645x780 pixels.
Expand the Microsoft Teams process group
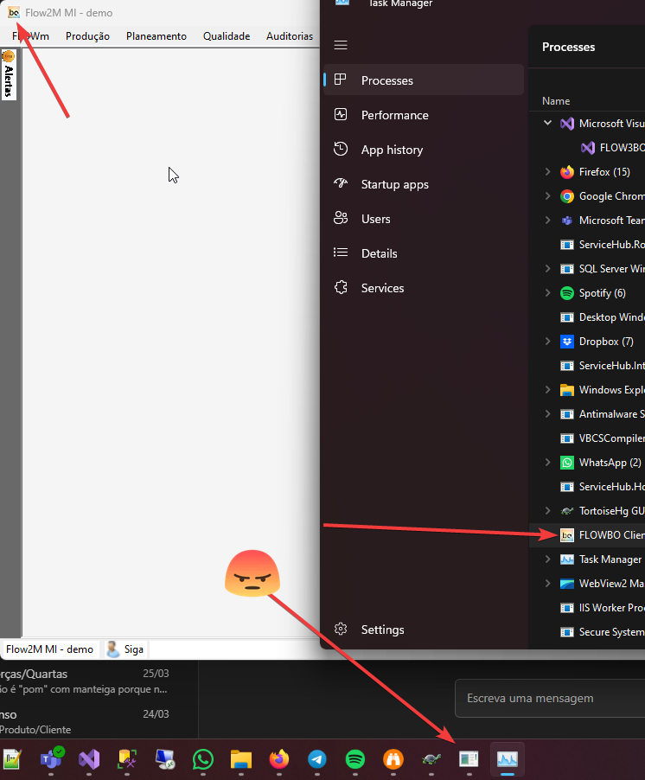coord(547,220)
